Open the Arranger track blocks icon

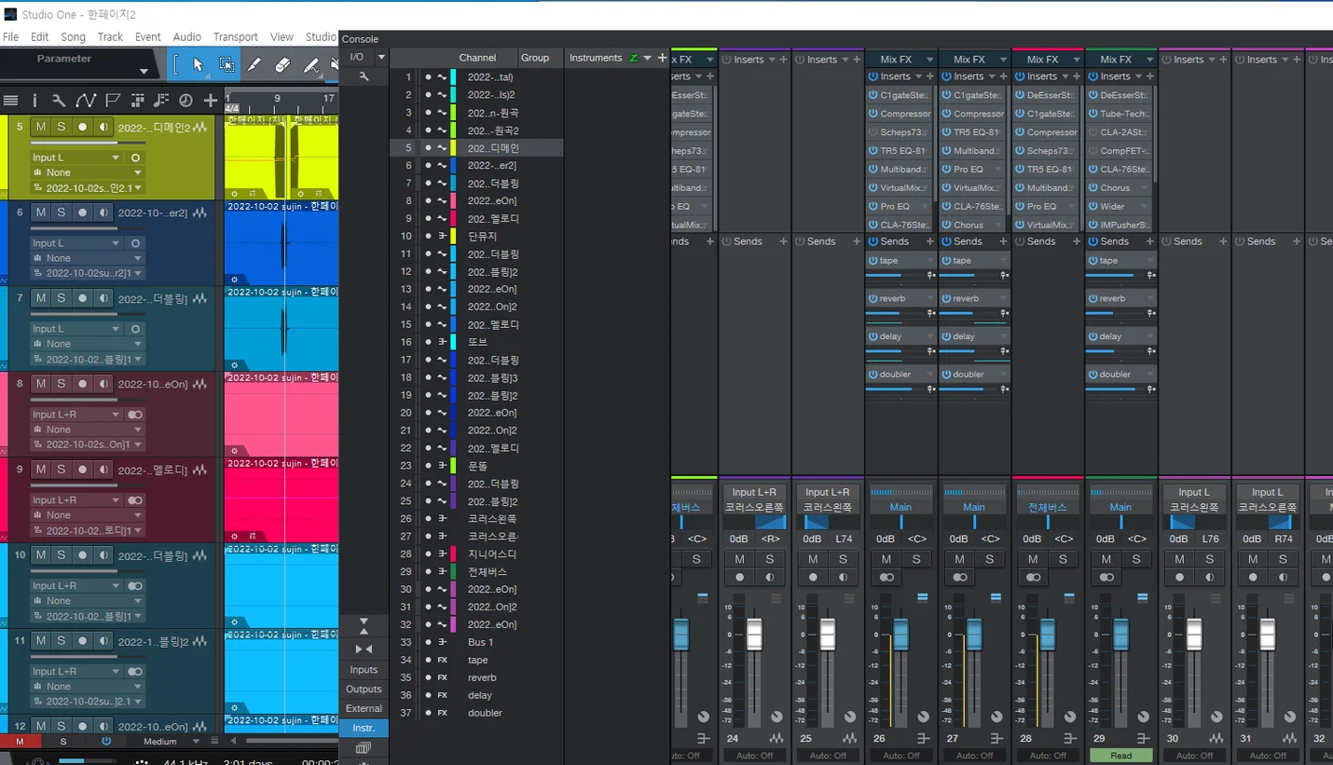[137, 101]
